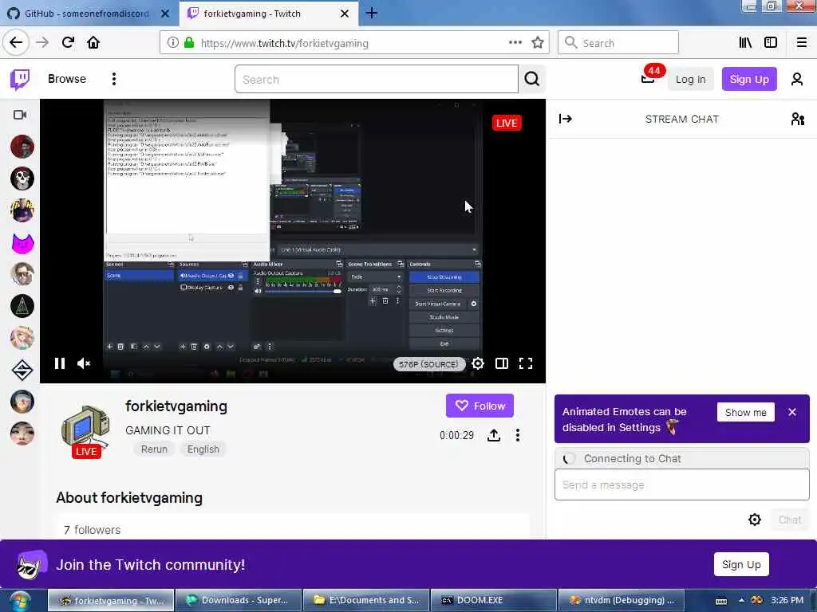817x612 pixels.
Task: Switch to DOOM.EXE in taskbar
Action: click(x=493, y=600)
